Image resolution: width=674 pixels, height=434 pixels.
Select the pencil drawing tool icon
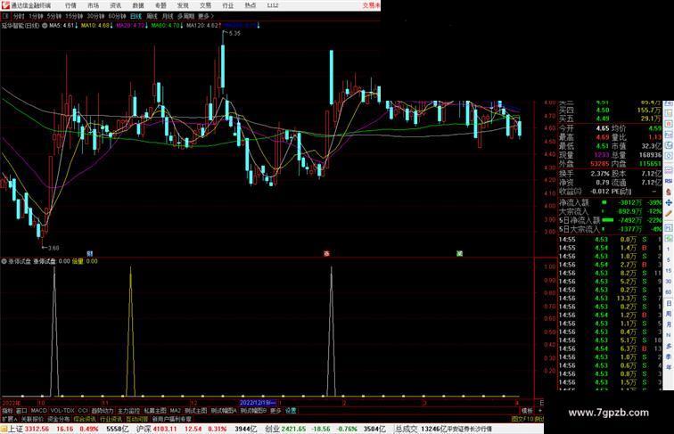coord(669,214)
